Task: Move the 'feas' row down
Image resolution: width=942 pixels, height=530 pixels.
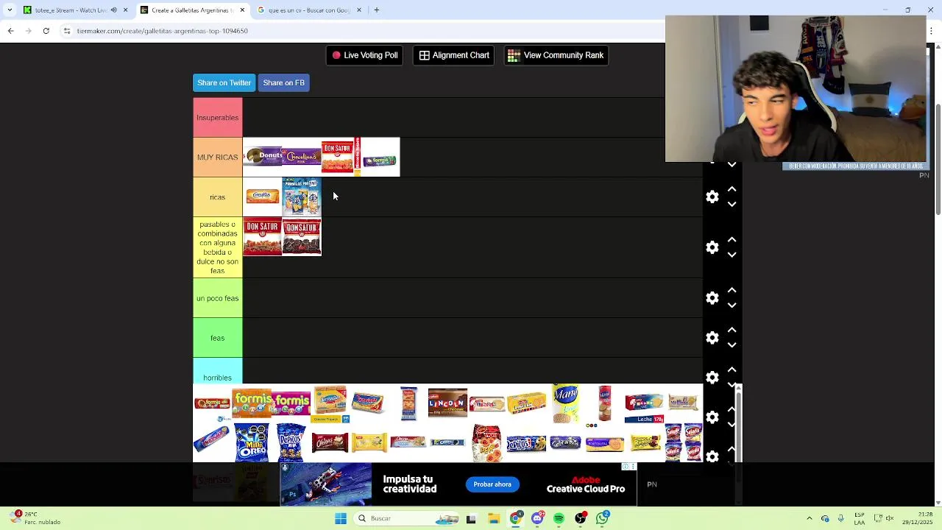Action: pos(732,345)
